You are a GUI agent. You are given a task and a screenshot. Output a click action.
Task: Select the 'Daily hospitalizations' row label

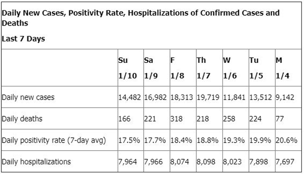tap(36, 161)
